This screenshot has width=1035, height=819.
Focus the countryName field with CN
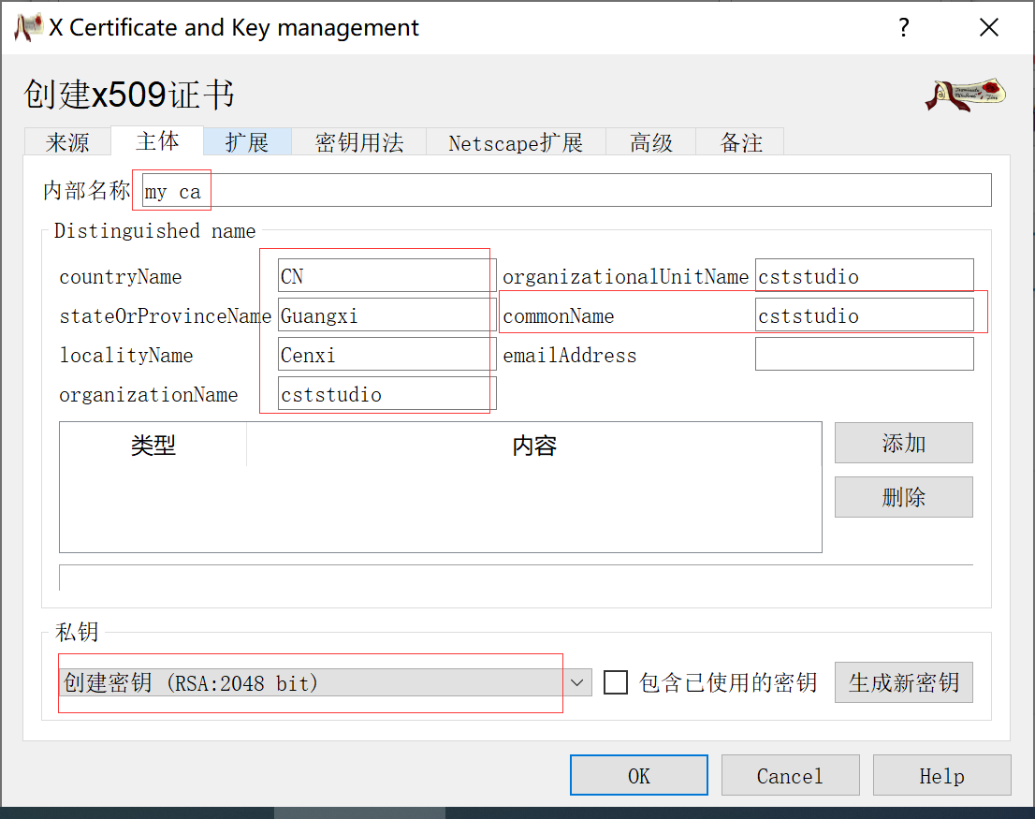point(386,275)
